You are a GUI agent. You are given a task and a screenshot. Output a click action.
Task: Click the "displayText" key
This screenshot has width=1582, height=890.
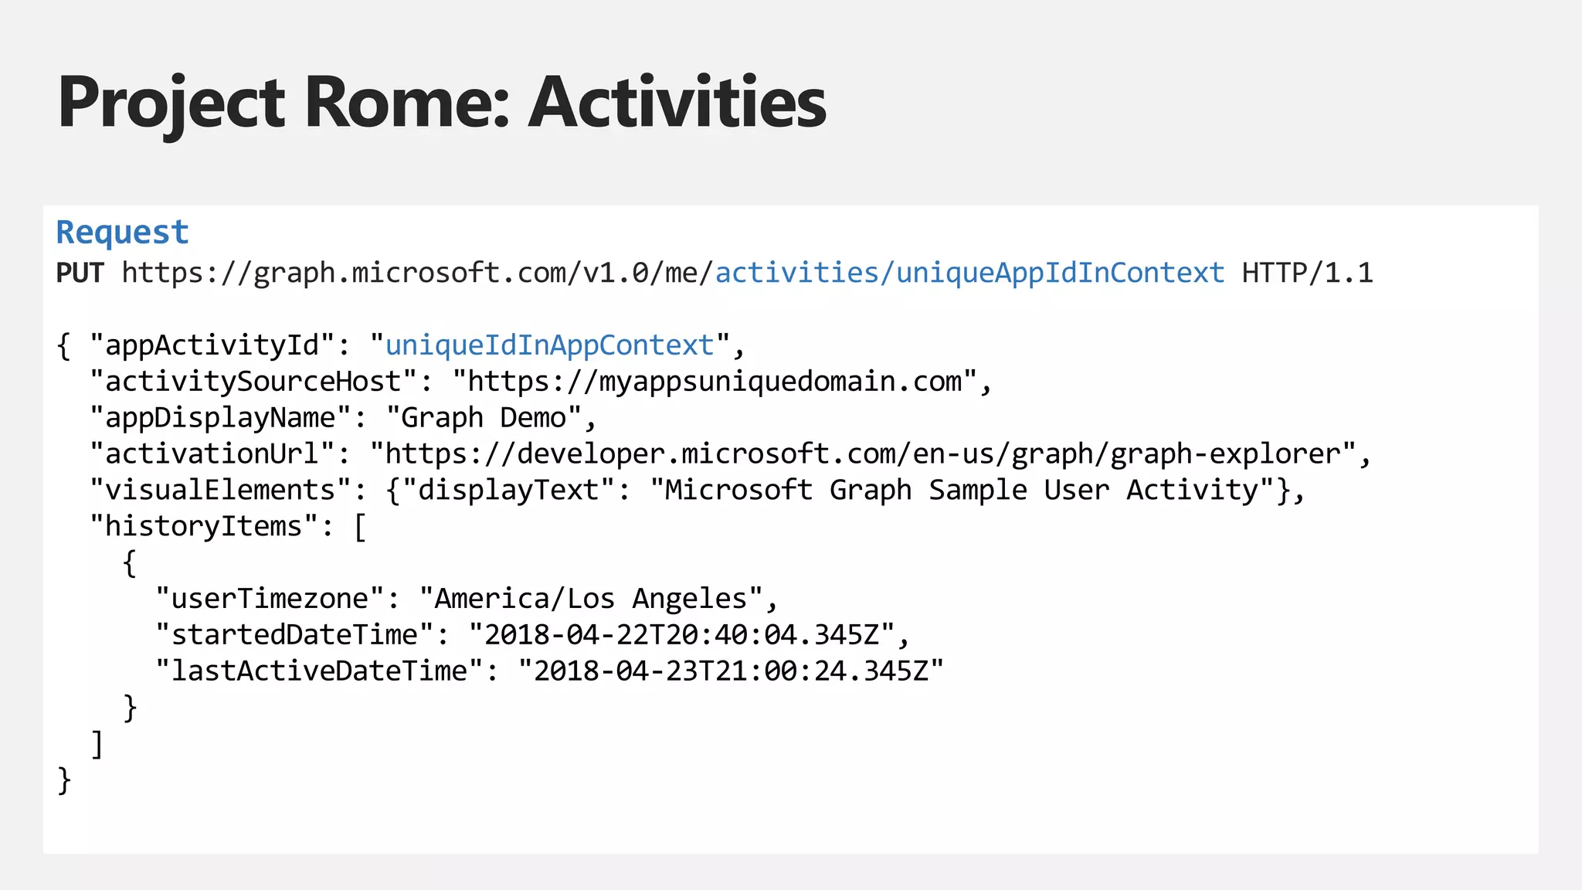[508, 491]
